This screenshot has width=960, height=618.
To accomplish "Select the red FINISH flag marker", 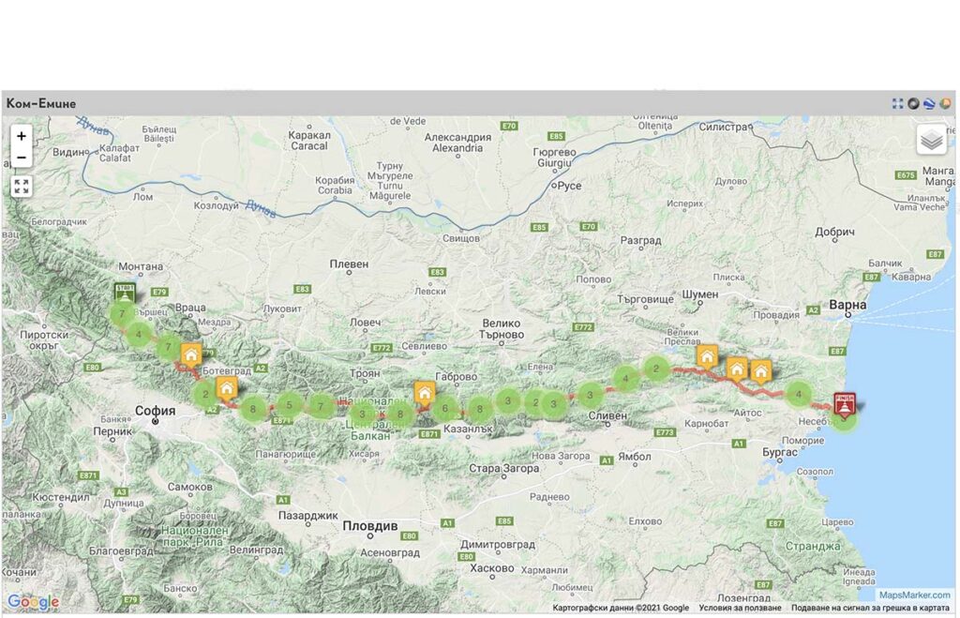I will [845, 405].
